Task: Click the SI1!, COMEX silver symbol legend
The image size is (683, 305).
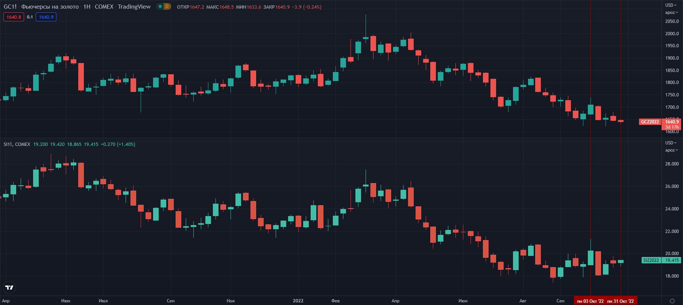Action: (x=17, y=144)
